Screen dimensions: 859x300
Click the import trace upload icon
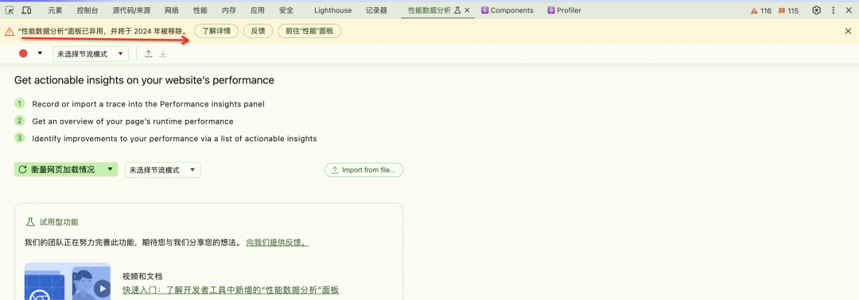(148, 53)
